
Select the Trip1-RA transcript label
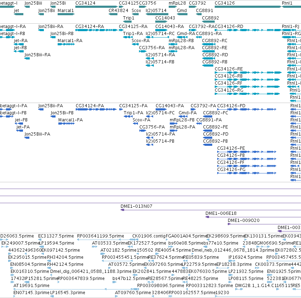133,33
